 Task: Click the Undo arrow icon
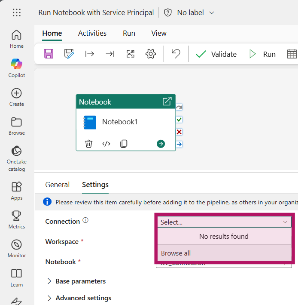[x=176, y=54]
